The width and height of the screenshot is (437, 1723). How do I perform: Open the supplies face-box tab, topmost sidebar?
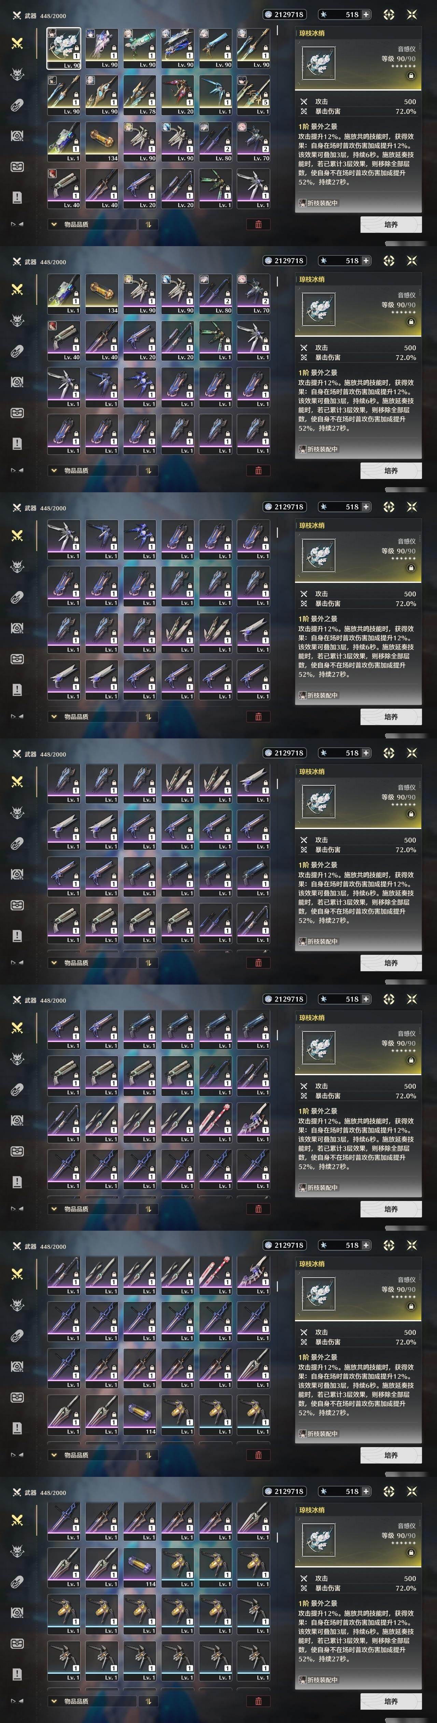[x=17, y=166]
